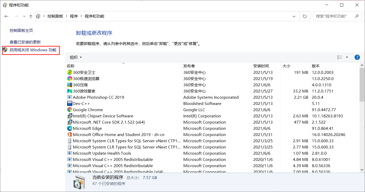Viewport: 365px width, 192px height.
Task: Click the 360压缩 program icon
Action: coord(69,85)
